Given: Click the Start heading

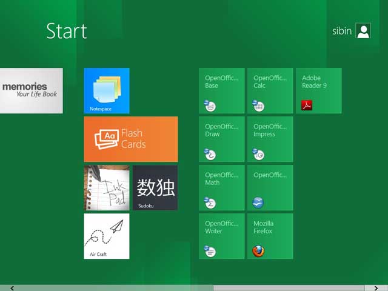Looking at the screenshot, I should coord(67,31).
